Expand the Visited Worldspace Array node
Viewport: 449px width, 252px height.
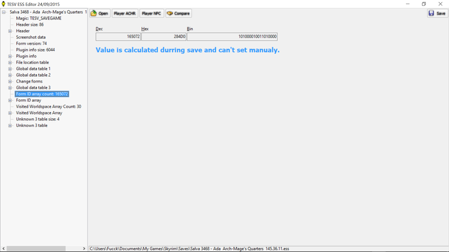tap(10, 113)
